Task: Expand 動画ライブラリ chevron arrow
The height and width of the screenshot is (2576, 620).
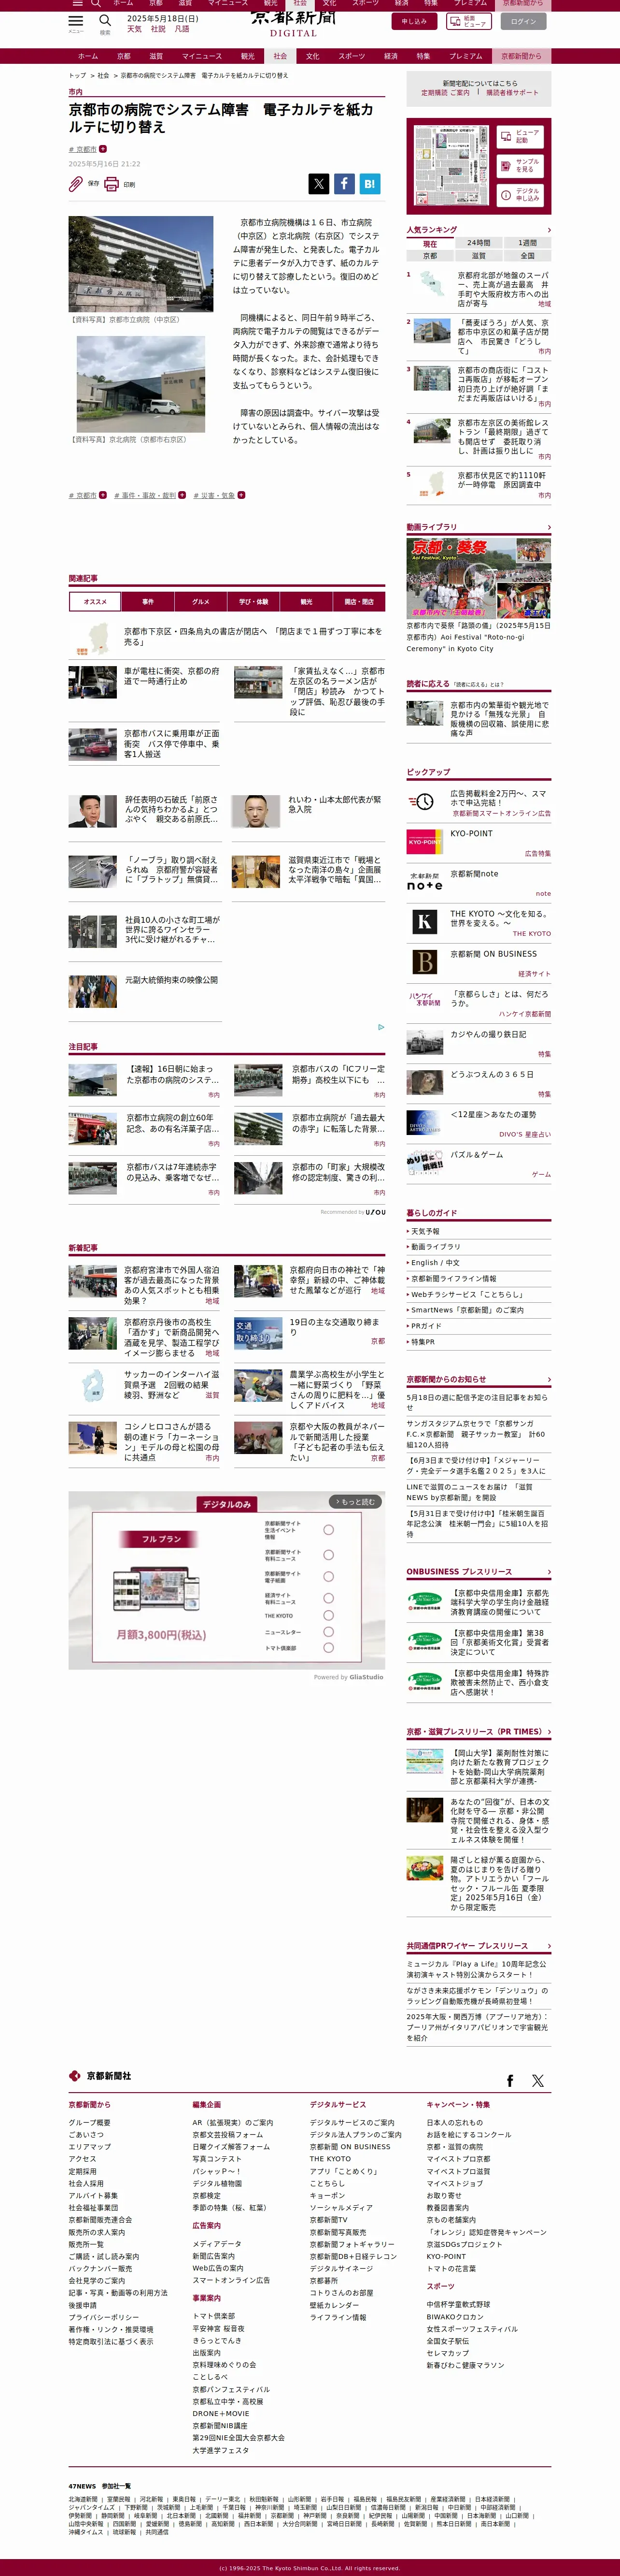Action: pos(548,527)
